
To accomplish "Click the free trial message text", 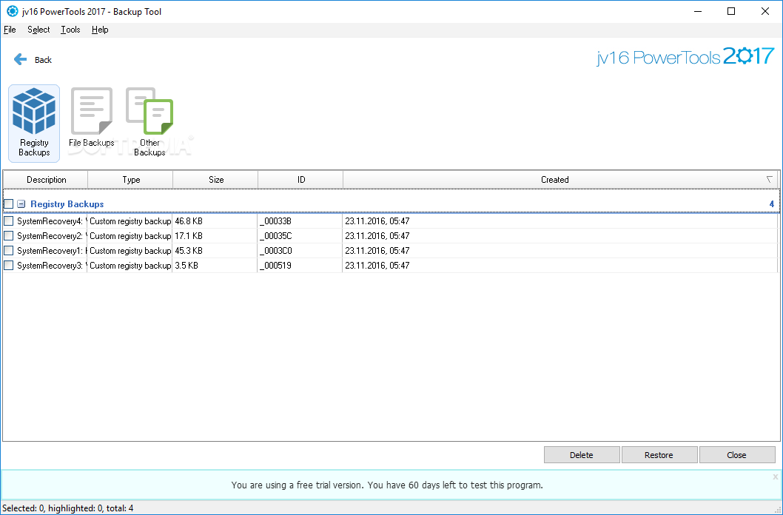I will (387, 485).
